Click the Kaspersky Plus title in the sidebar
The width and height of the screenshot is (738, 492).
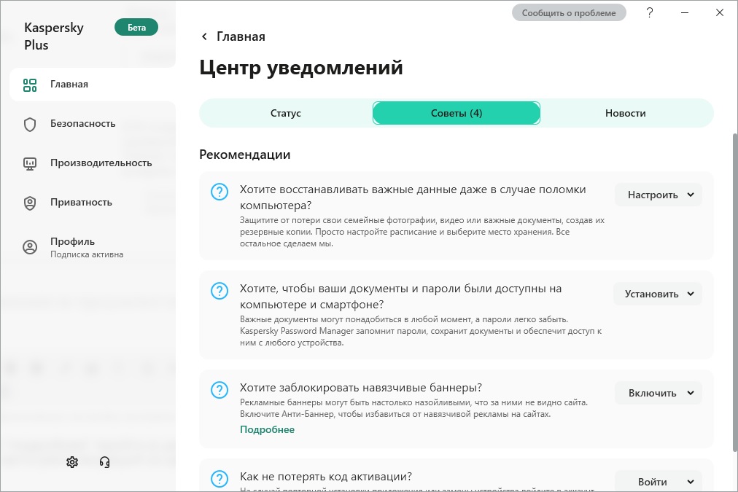tap(54, 36)
